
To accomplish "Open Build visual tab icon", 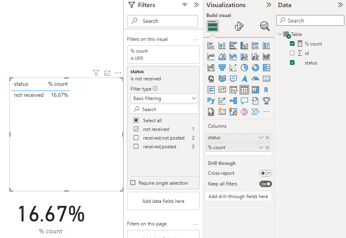I will point(213,26).
